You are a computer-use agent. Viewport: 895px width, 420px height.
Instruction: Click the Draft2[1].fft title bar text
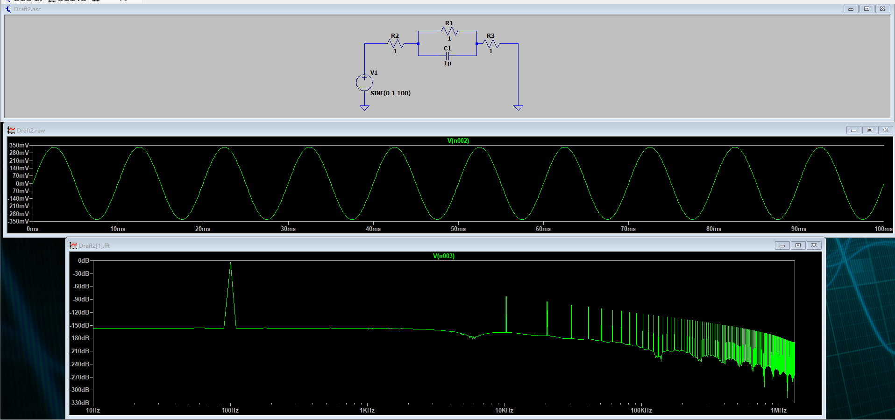pos(94,246)
